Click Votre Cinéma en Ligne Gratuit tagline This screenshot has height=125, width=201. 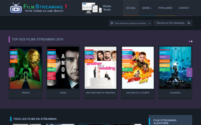point(44,11)
